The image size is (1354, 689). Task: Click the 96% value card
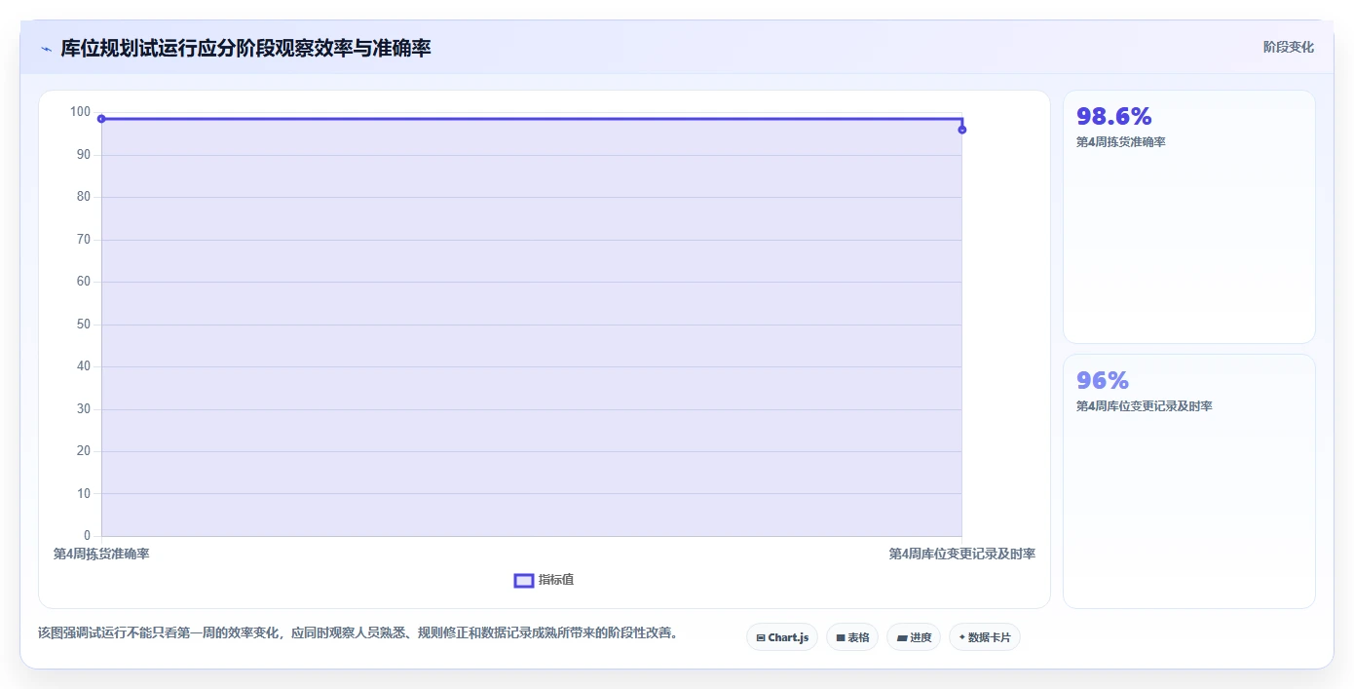click(1189, 481)
